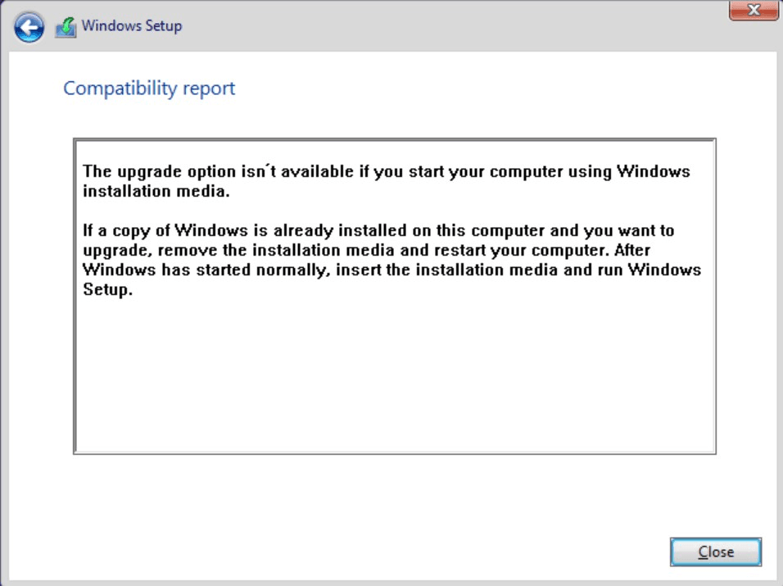Click the blank title bar area
The height and width of the screenshot is (586, 783).
(450, 26)
